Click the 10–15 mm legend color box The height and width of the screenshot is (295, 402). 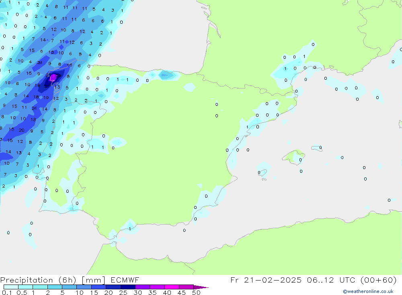[x=84, y=287]
